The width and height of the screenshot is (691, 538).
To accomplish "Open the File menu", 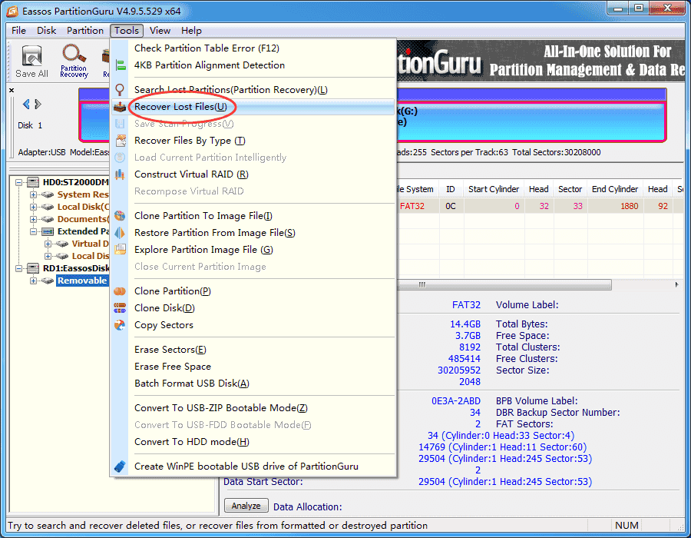I will click(x=18, y=31).
